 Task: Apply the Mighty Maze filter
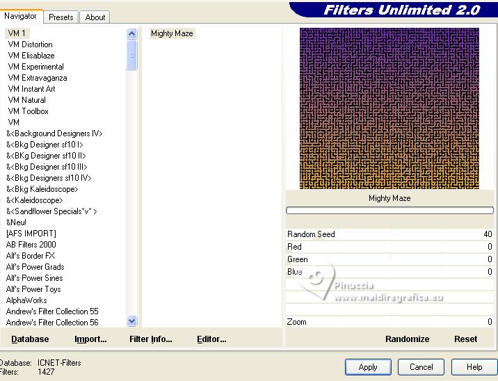click(368, 367)
